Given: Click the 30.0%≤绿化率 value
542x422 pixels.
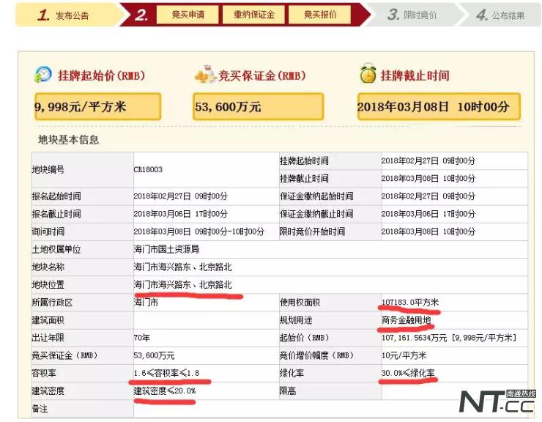Looking at the screenshot, I should (408, 373).
